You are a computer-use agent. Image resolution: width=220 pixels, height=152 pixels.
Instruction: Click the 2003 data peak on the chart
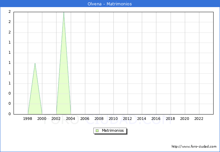pyautogui.click(x=64, y=12)
